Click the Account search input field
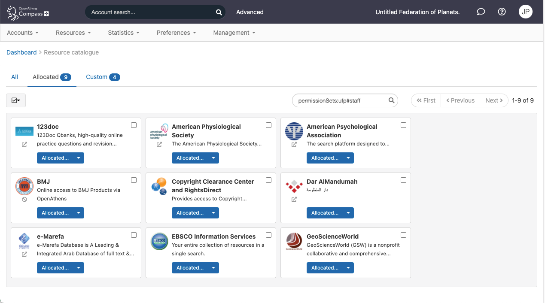This screenshot has width=545, height=303. pyautogui.click(x=150, y=12)
